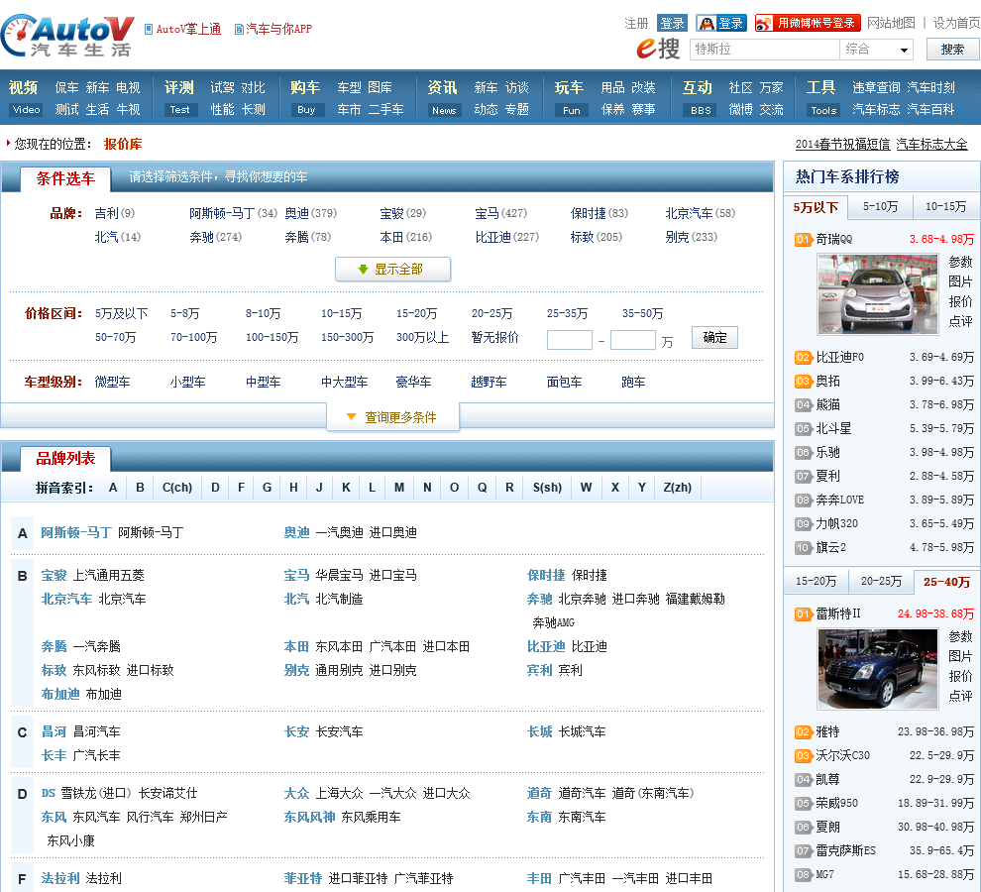Switch ranking to 10-15万 tab

946,206
